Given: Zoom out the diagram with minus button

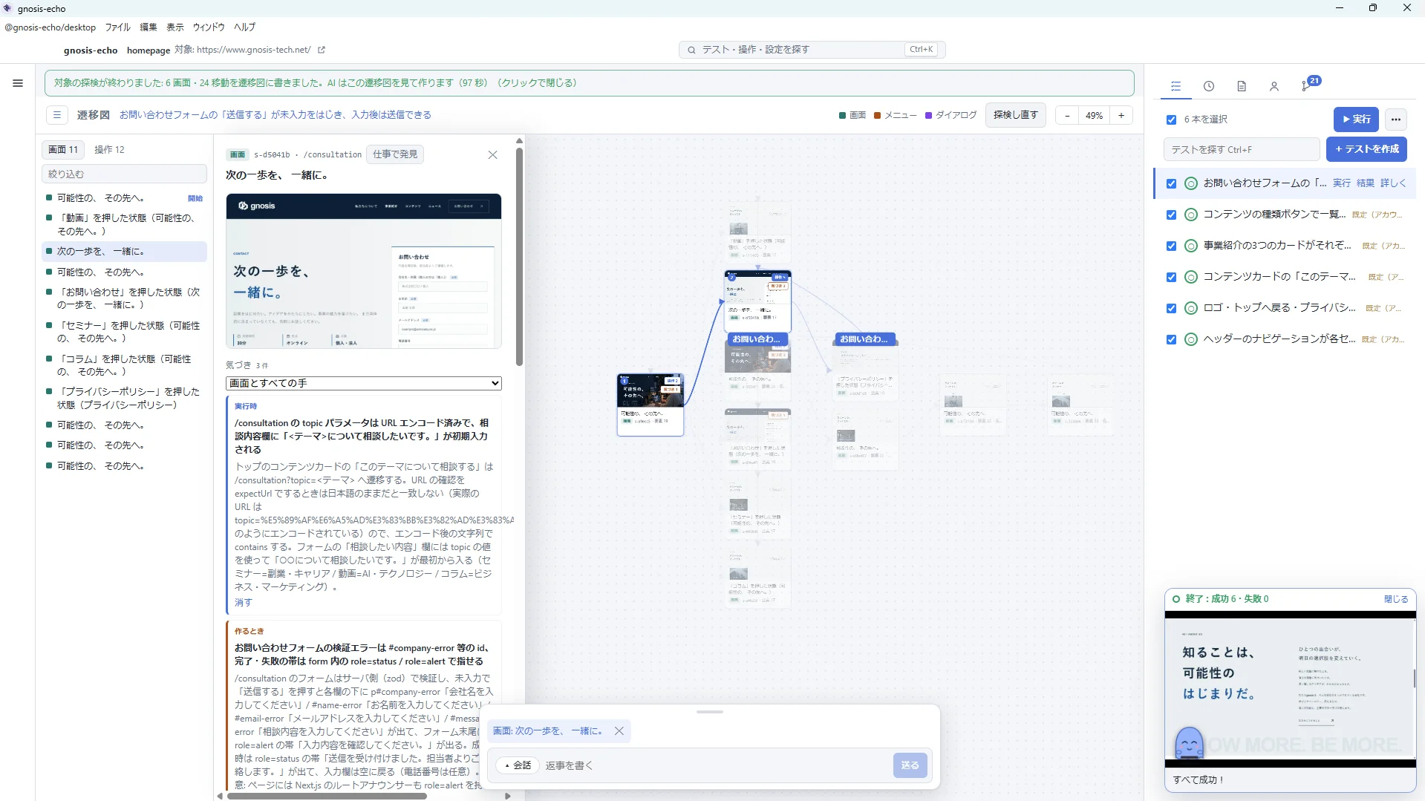Looking at the screenshot, I should [1067, 115].
